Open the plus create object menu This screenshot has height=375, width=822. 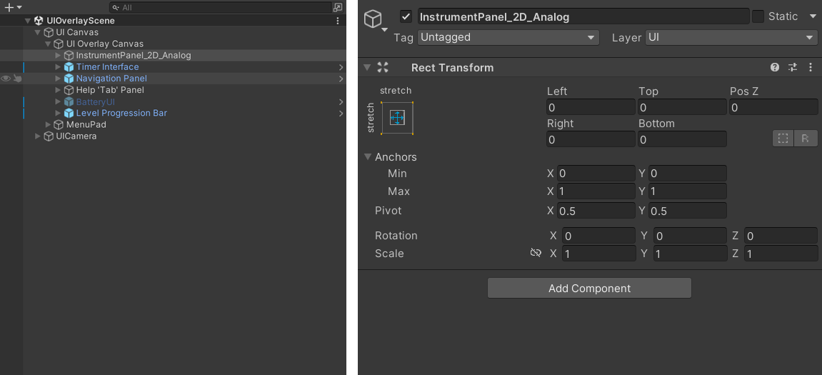(x=13, y=7)
